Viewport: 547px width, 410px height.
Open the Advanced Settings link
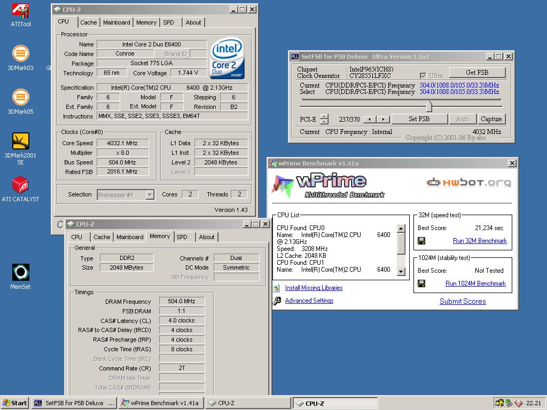point(309,301)
